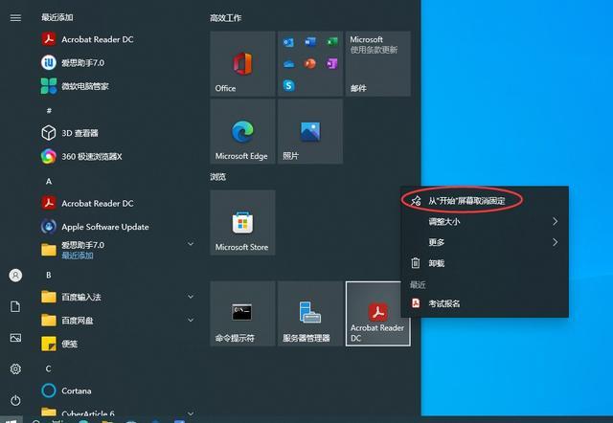Screen dimensions: 613x423
Task: Launch Microsoft Edge tile
Action: [242, 131]
